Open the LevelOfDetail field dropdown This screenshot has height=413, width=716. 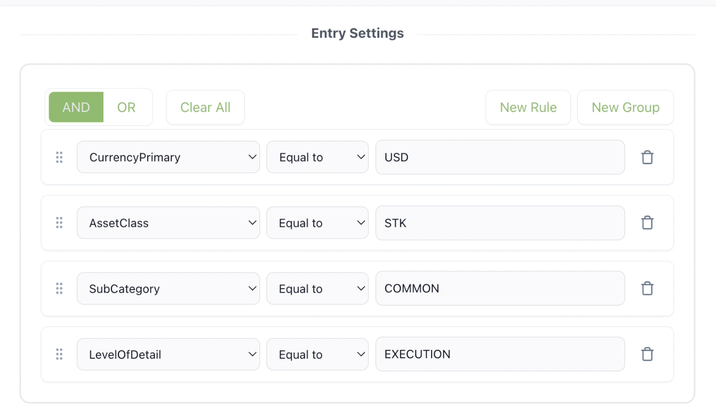168,354
